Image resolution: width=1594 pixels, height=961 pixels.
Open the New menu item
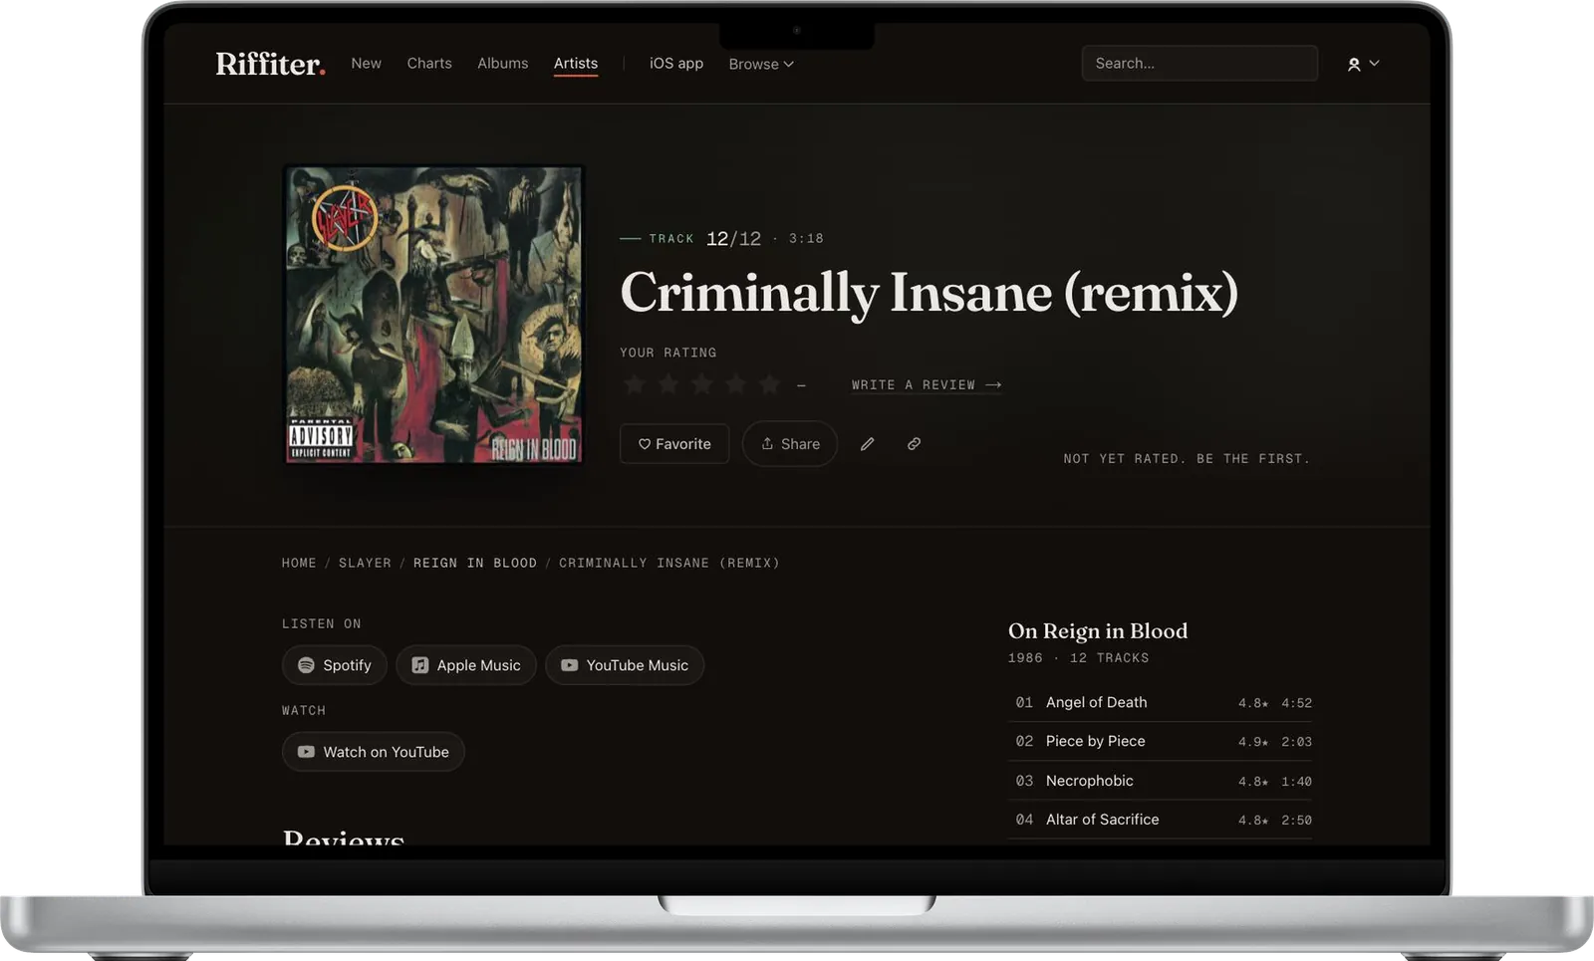[366, 63]
